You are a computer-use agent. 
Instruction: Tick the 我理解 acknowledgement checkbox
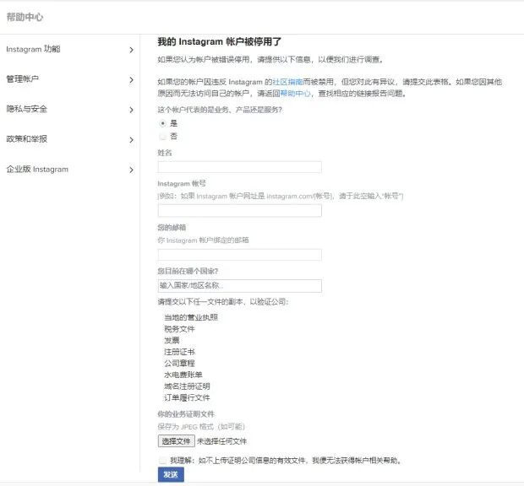[x=163, y=461]
